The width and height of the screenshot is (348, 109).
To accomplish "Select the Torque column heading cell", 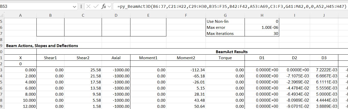I will 225,58.
